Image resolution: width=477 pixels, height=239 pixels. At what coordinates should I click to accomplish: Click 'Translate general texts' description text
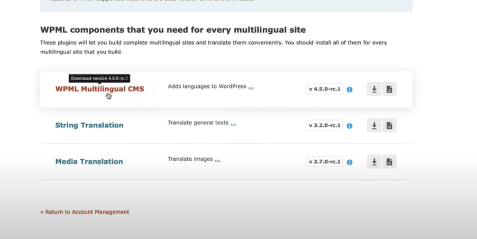(x=198, y=123)
